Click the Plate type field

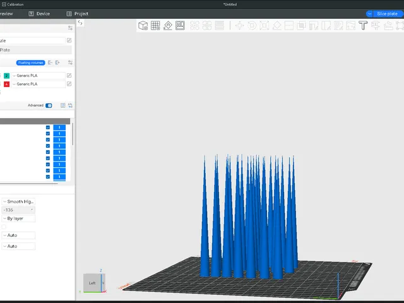(35, 50)
